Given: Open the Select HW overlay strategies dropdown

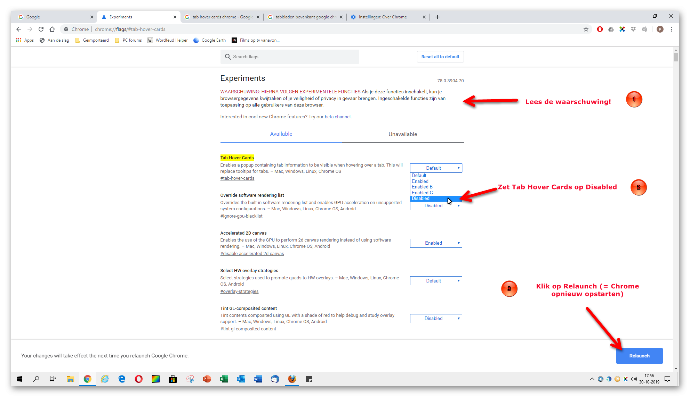Looking at the screenshot, I should point(436,281).
